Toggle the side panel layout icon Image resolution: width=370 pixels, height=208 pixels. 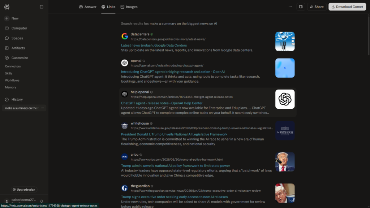301,7
